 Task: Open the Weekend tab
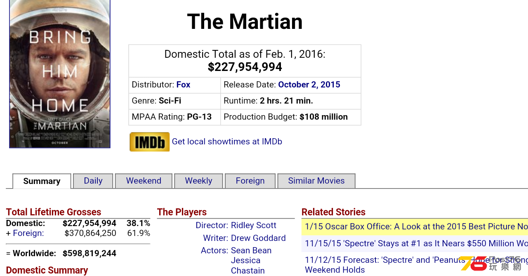[x=144, y=181]
